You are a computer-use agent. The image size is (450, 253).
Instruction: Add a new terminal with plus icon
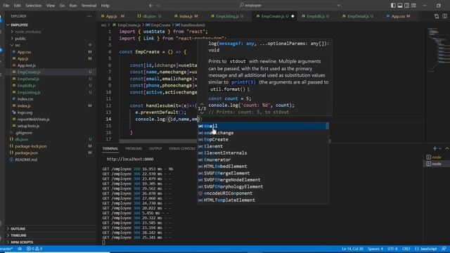coord(435,148)
